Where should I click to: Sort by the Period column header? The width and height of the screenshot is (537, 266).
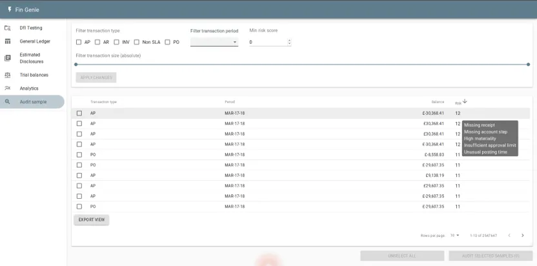[x=230, y=102]
